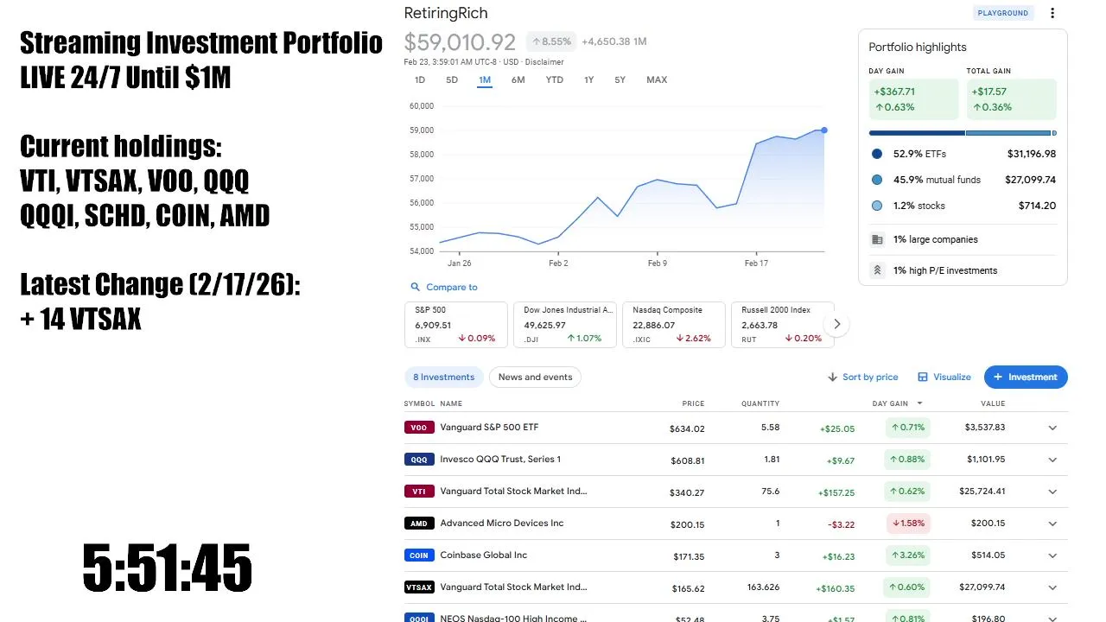Click the QQQ ticker badge
This screenshot has height=622, width=1106.
419,460
